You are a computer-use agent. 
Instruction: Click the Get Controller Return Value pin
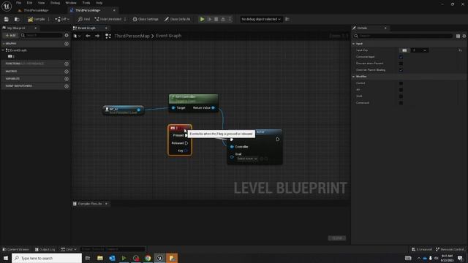tap(213, 107)
